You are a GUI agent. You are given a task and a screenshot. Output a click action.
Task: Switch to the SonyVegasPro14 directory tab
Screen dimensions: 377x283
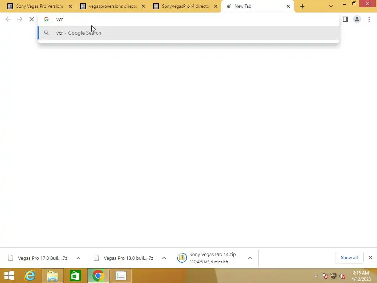pyautogui.click(x=185, y=6)
